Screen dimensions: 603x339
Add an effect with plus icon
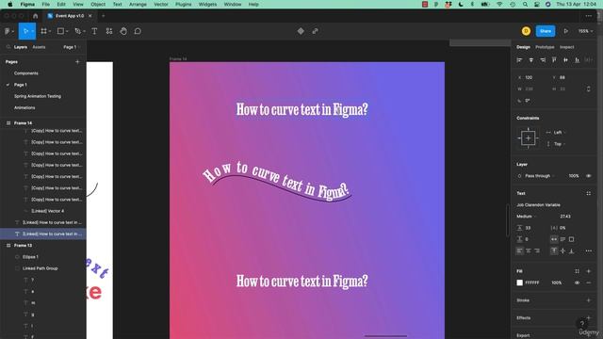coord(588,318)
